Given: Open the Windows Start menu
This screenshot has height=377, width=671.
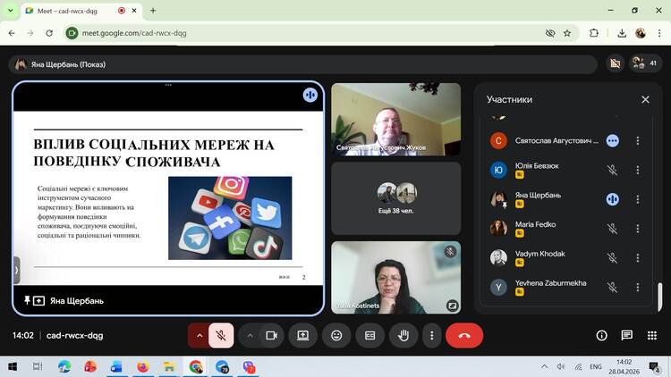Looking at the screenshot, I should pyautogui.click(x=13, y=366).
